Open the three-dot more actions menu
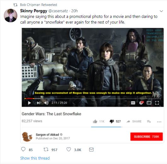Viewport: 167px width, 164px height. coord(159,122)
